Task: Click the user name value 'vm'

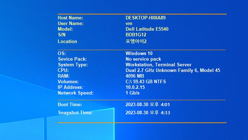Action: coord(129,24)
